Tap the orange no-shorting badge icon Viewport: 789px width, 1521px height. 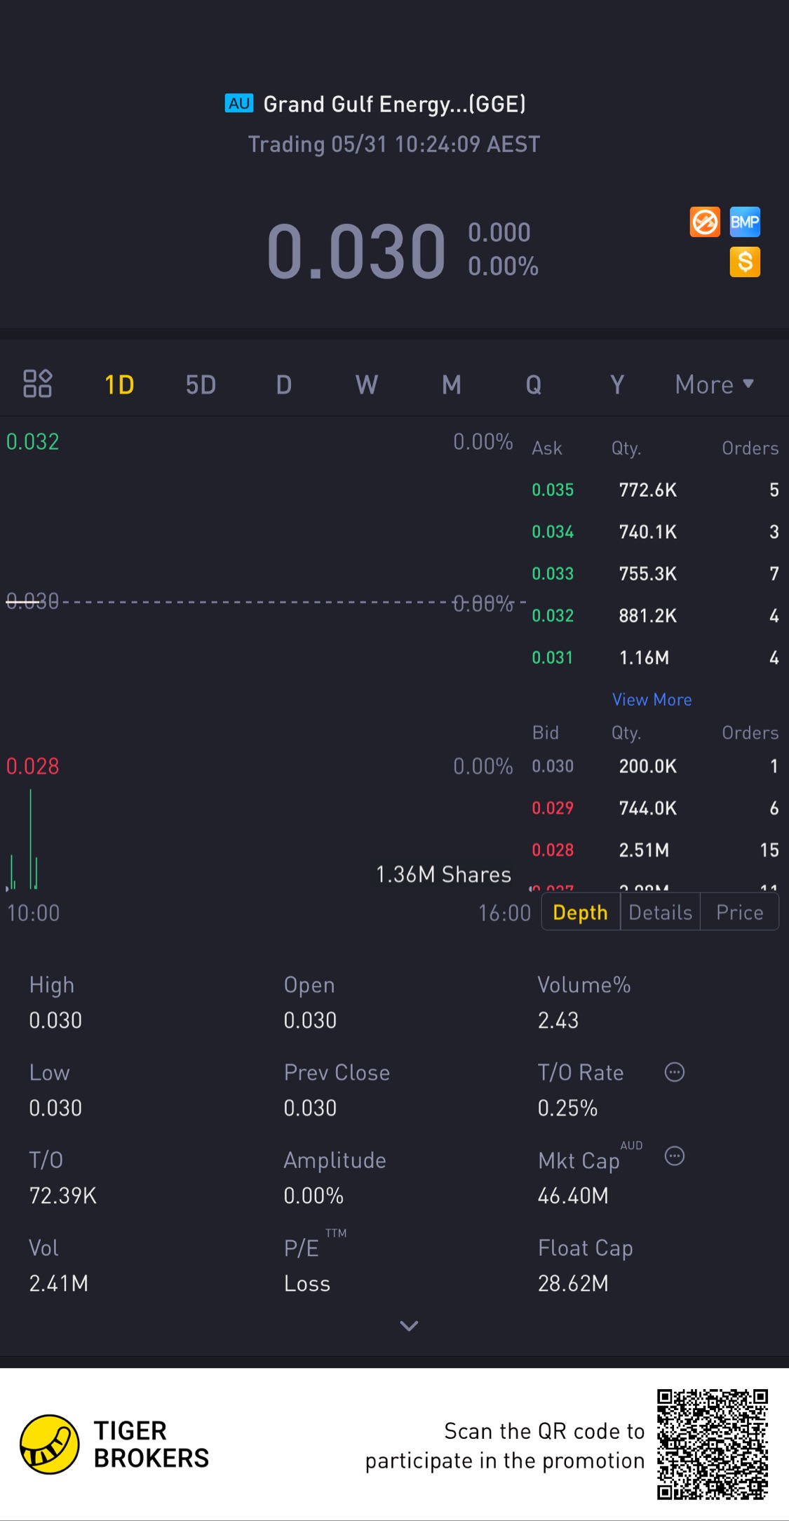[705, 222]
